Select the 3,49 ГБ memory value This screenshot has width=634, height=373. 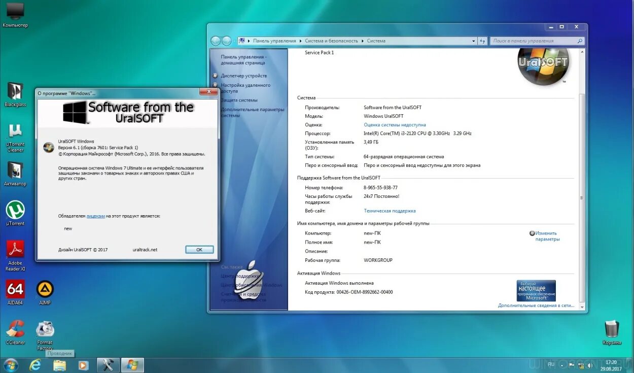click(x=372, y=142)
